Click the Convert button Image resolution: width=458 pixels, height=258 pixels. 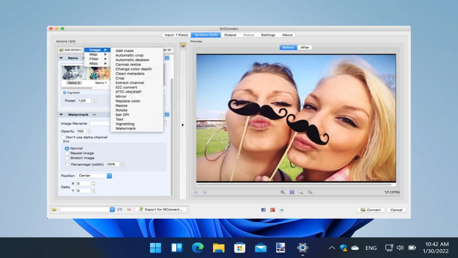point(371,210)
